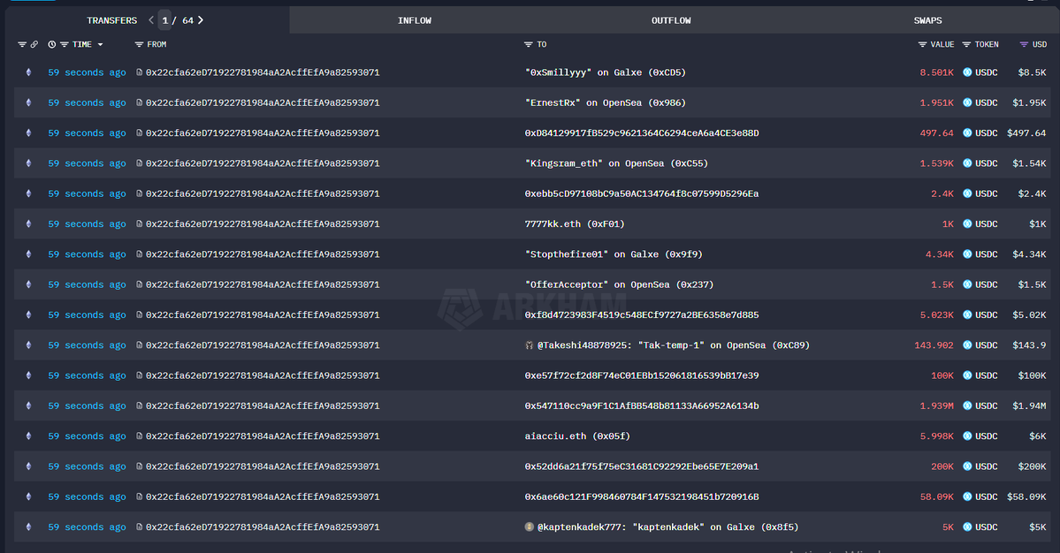Switch to the SWAPS tab

click(x=927, y=20)
